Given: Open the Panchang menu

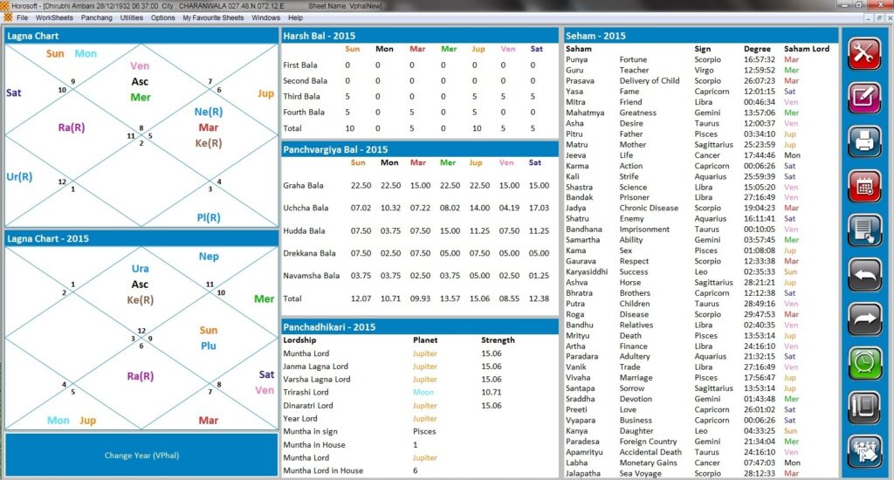Looking at the screenshot, I should (96, 17).
